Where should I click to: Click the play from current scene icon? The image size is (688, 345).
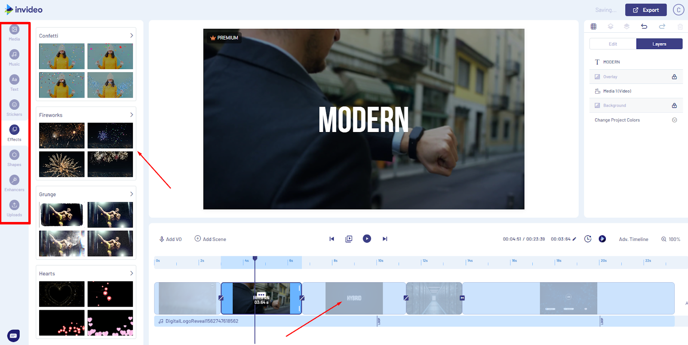(349, 239)
